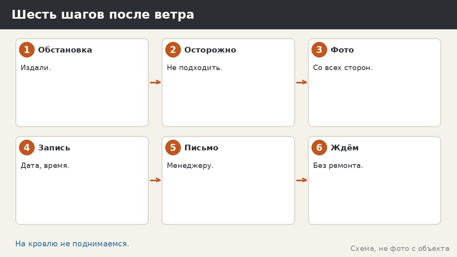457x257 pixels.
Task: Click the heading "Запись"
Action: [54, 148]
